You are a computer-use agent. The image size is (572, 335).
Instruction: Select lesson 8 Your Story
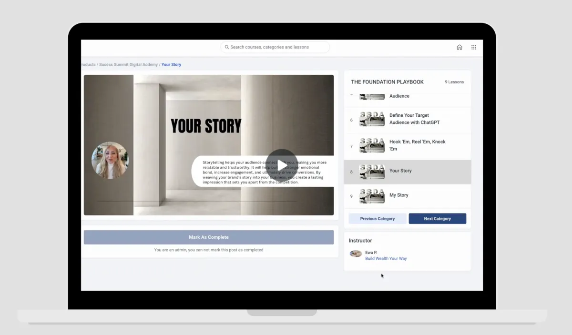[x=408, y=171]
